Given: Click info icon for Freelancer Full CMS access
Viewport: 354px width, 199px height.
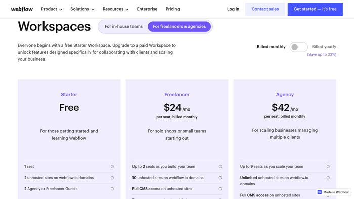Looking at the screenshot, I should click(220, 189).
